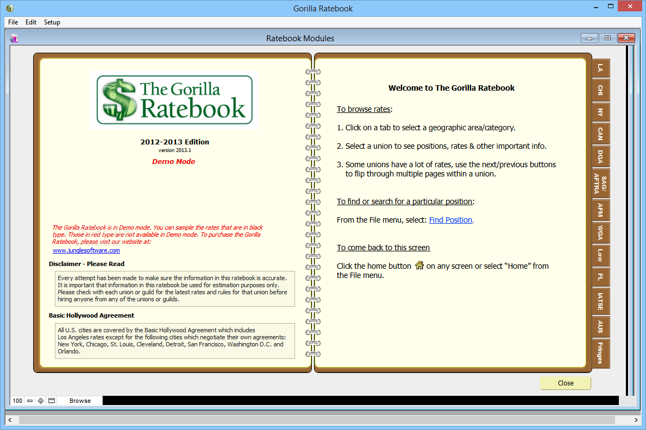
Task: Select the FL tab
Action: coord(600,277)
